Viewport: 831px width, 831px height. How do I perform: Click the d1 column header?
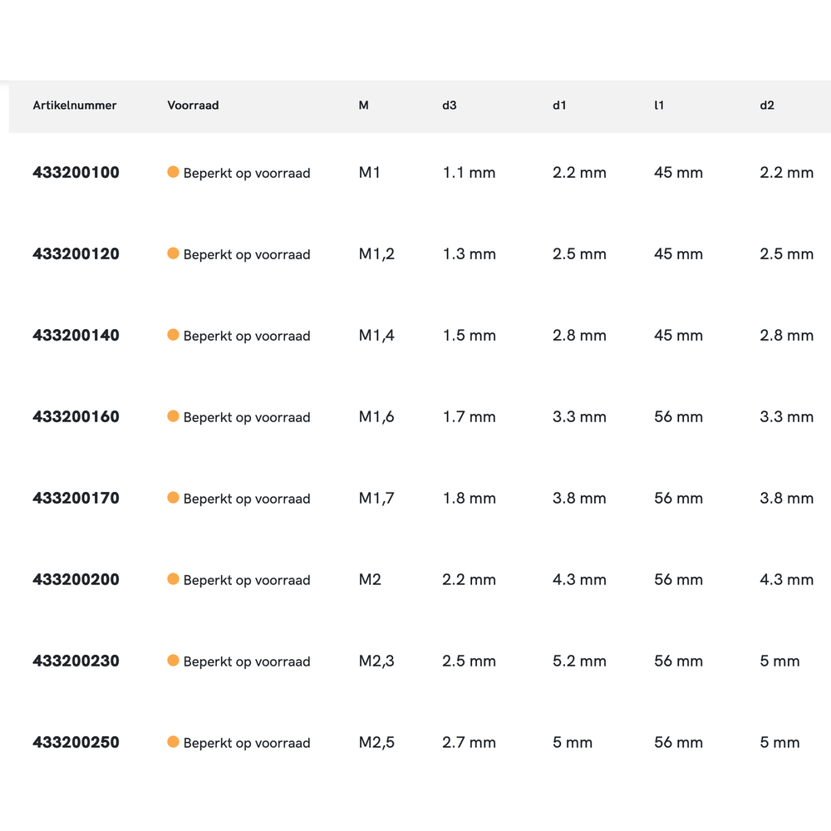tap(559, 106)
